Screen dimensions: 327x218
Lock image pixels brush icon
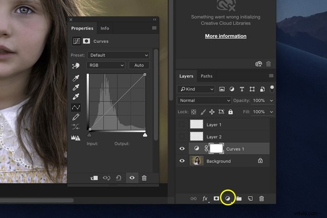click(x=203, y=112)
